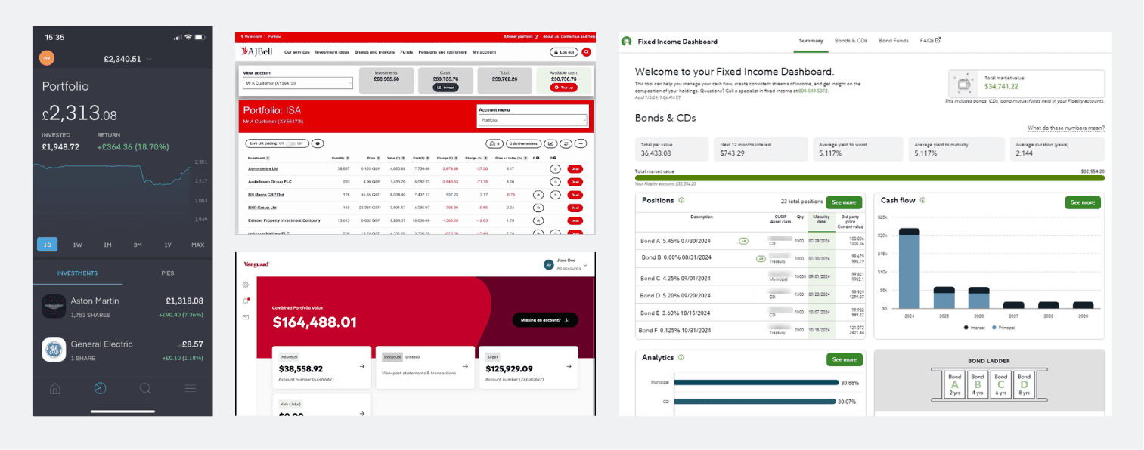Click the JD avatar in Vanguard header

point(549,264)
